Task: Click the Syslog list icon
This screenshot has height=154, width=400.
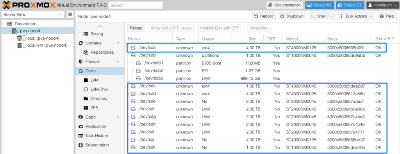Action: 86,34
